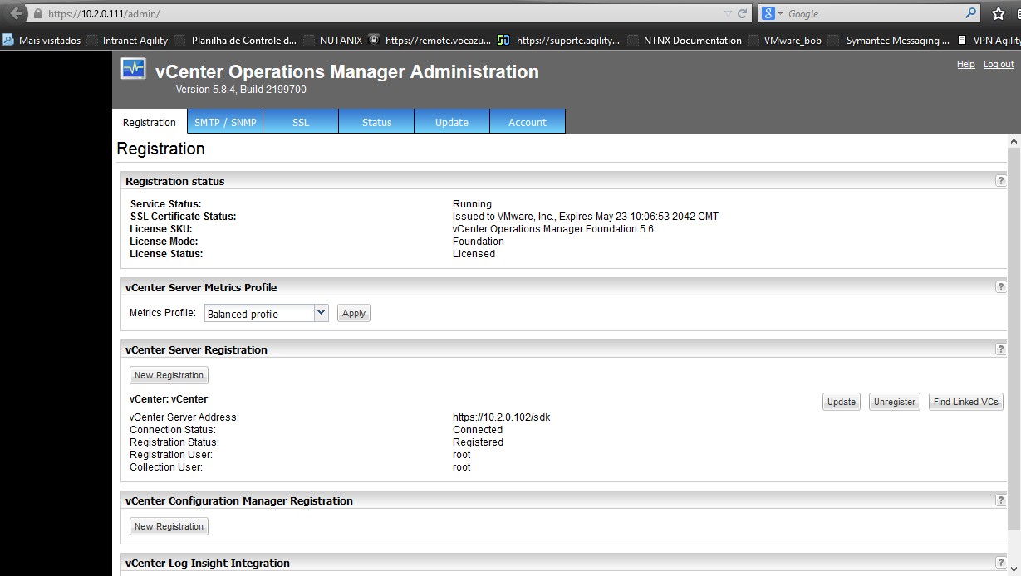This screenshot has height=576, width=1021.
Task: Click Unregister for the vCenter server
Action: click(x=894, y=402)
